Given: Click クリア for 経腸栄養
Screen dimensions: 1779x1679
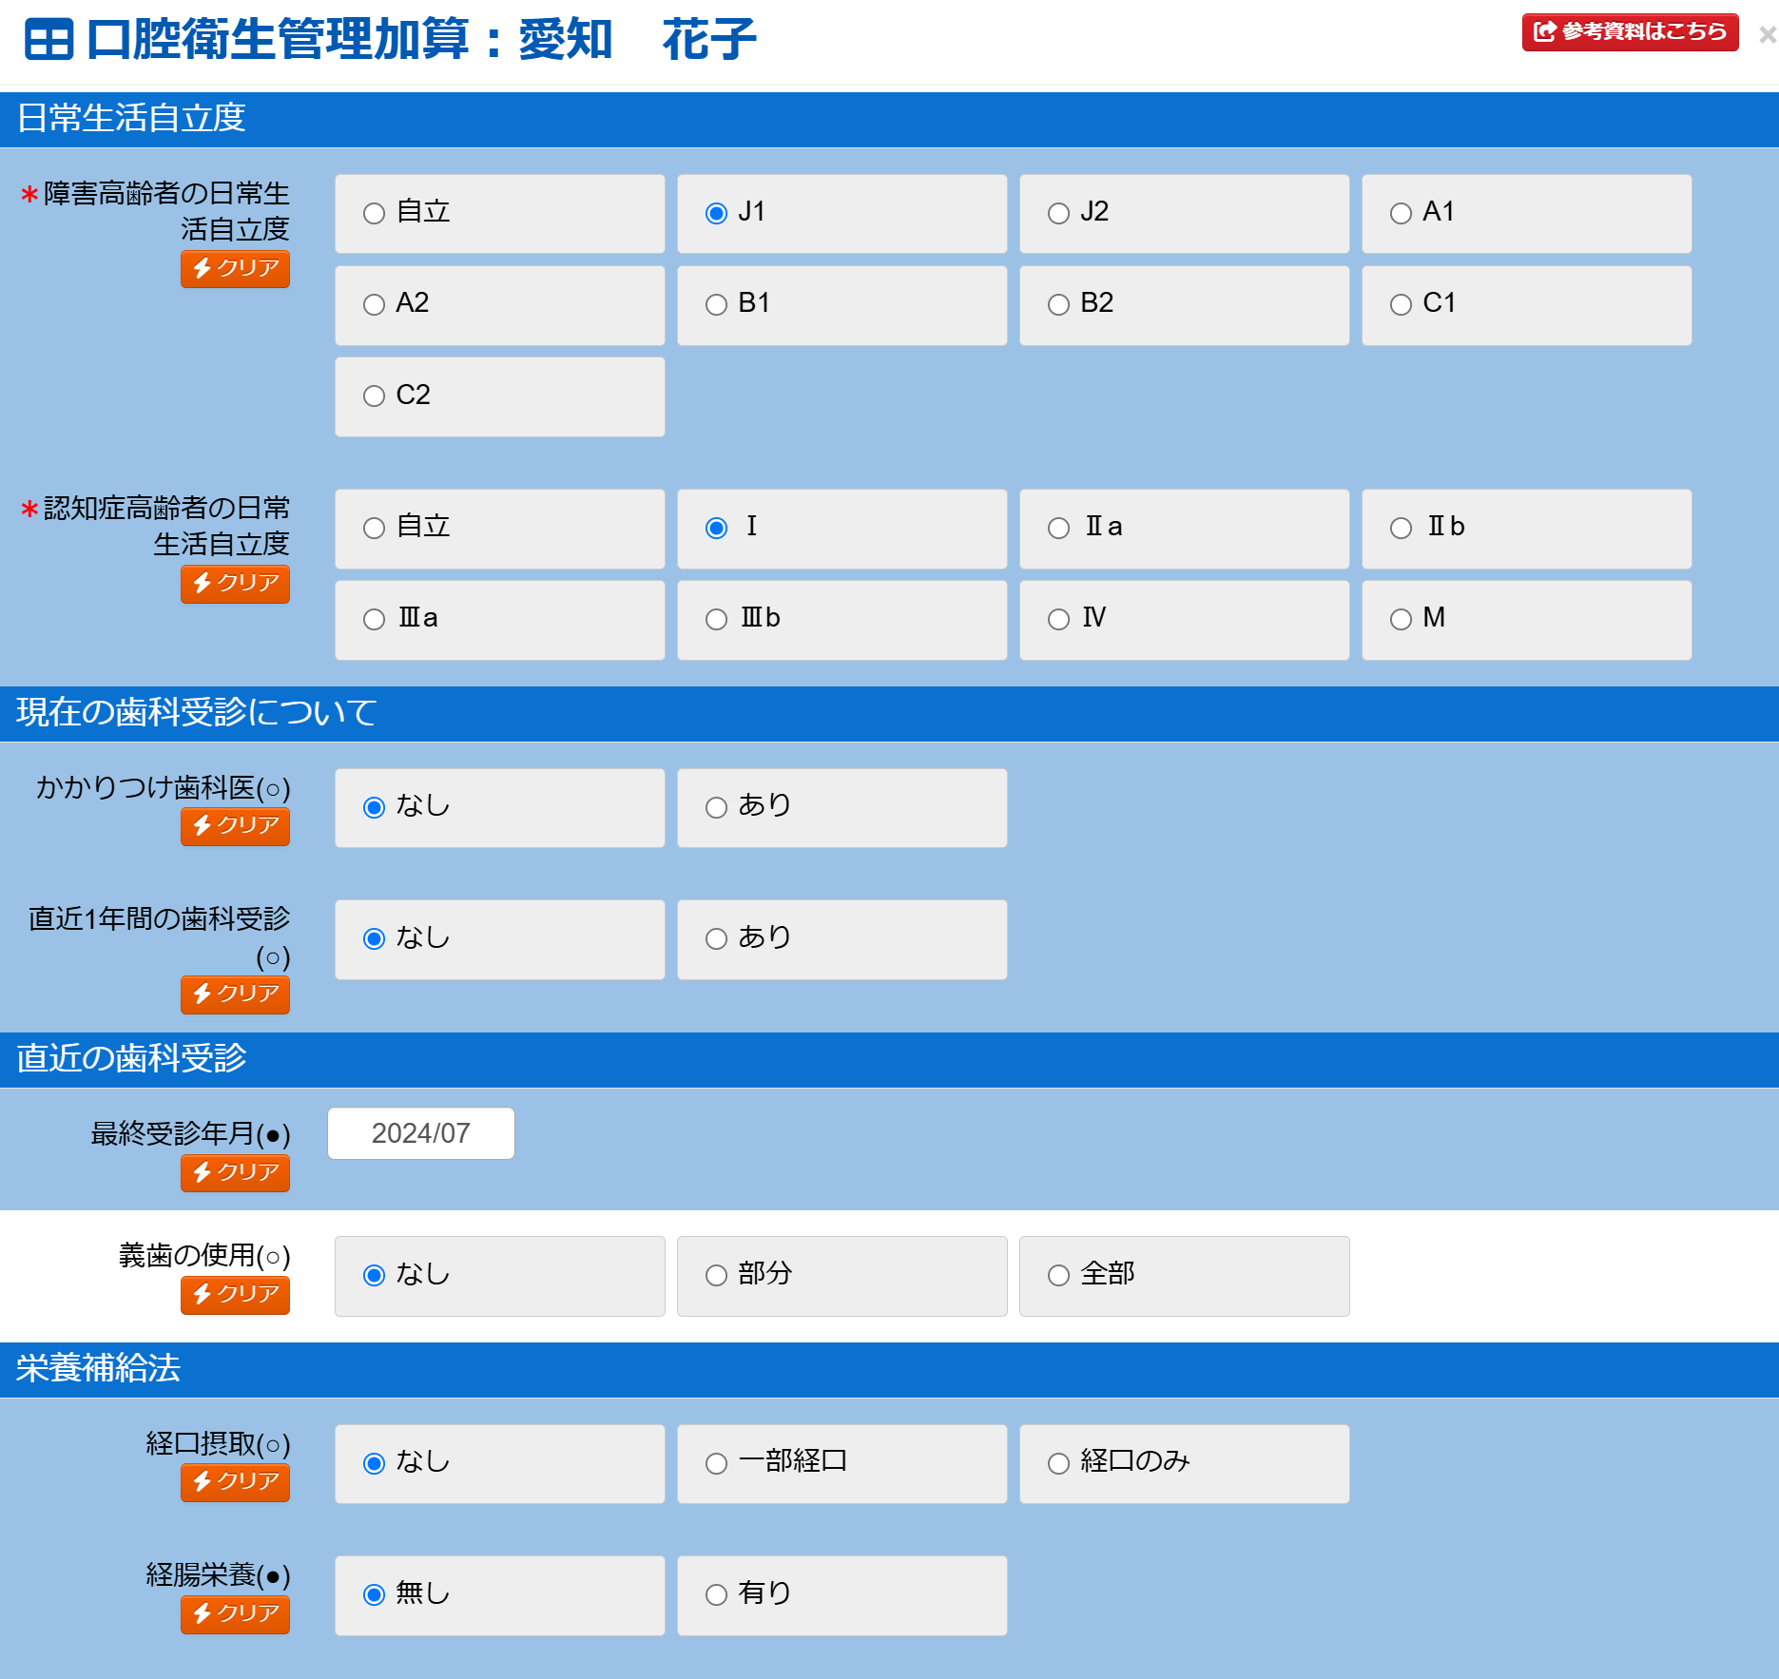Looking at the screenshot, I should [x=234, y=1614].
